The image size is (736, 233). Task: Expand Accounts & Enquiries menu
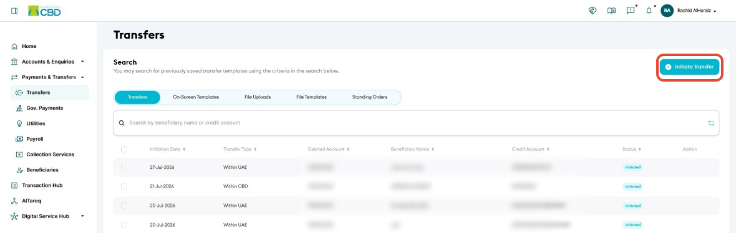(x=47, y=62)
